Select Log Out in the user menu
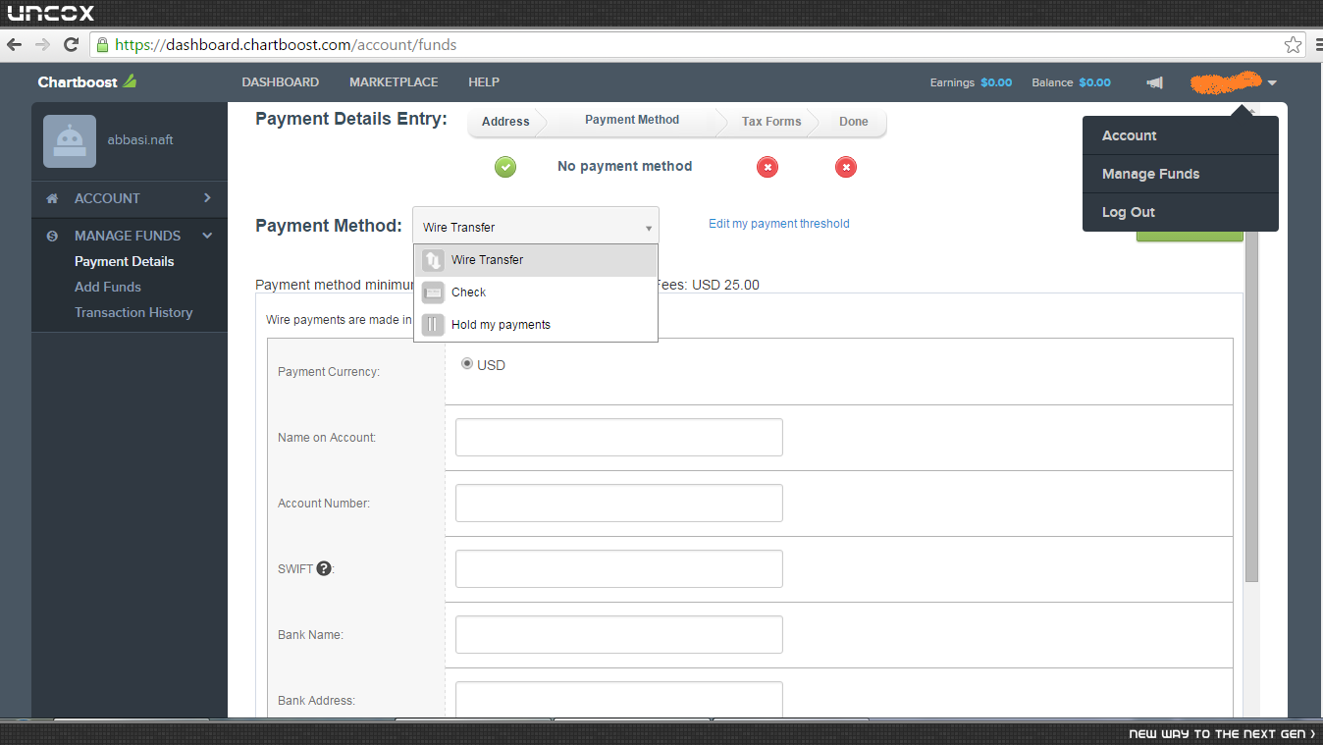 (1181, 212)
